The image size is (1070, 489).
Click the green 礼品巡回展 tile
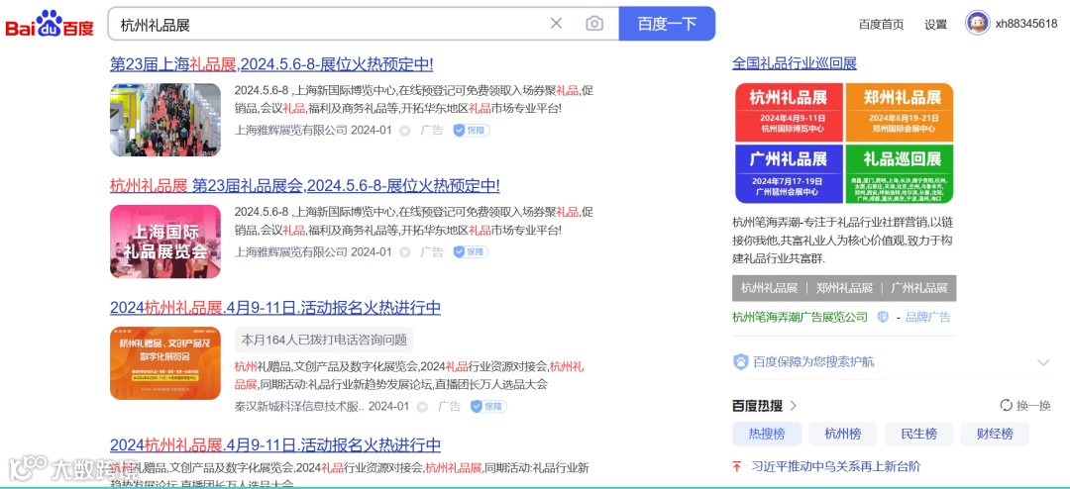[x=900, y=174]
